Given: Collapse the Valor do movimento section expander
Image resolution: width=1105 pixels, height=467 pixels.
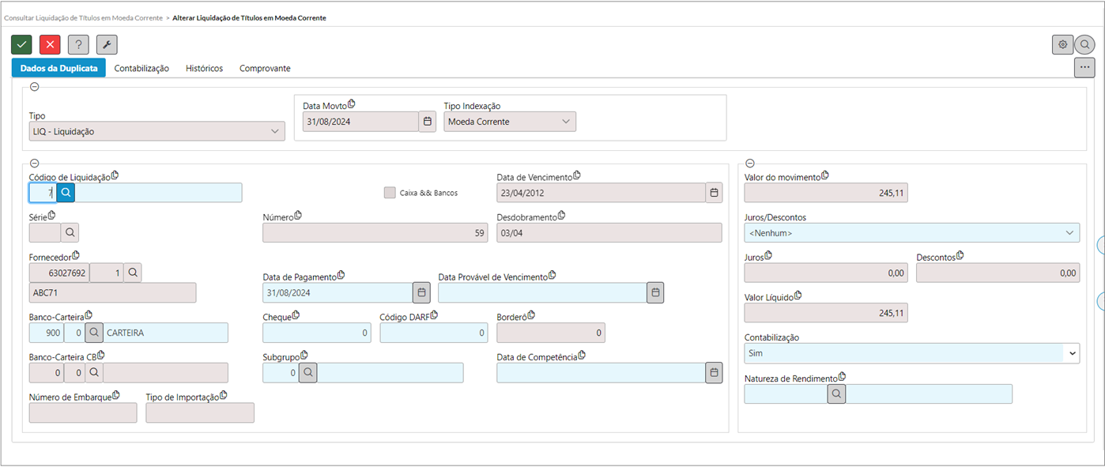Looking at the screenshot, I should (750, 163).
